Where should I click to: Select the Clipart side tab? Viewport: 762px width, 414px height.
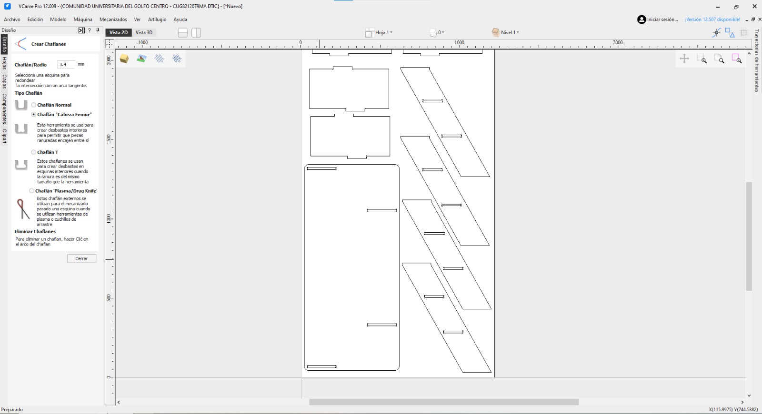point(4,136)
